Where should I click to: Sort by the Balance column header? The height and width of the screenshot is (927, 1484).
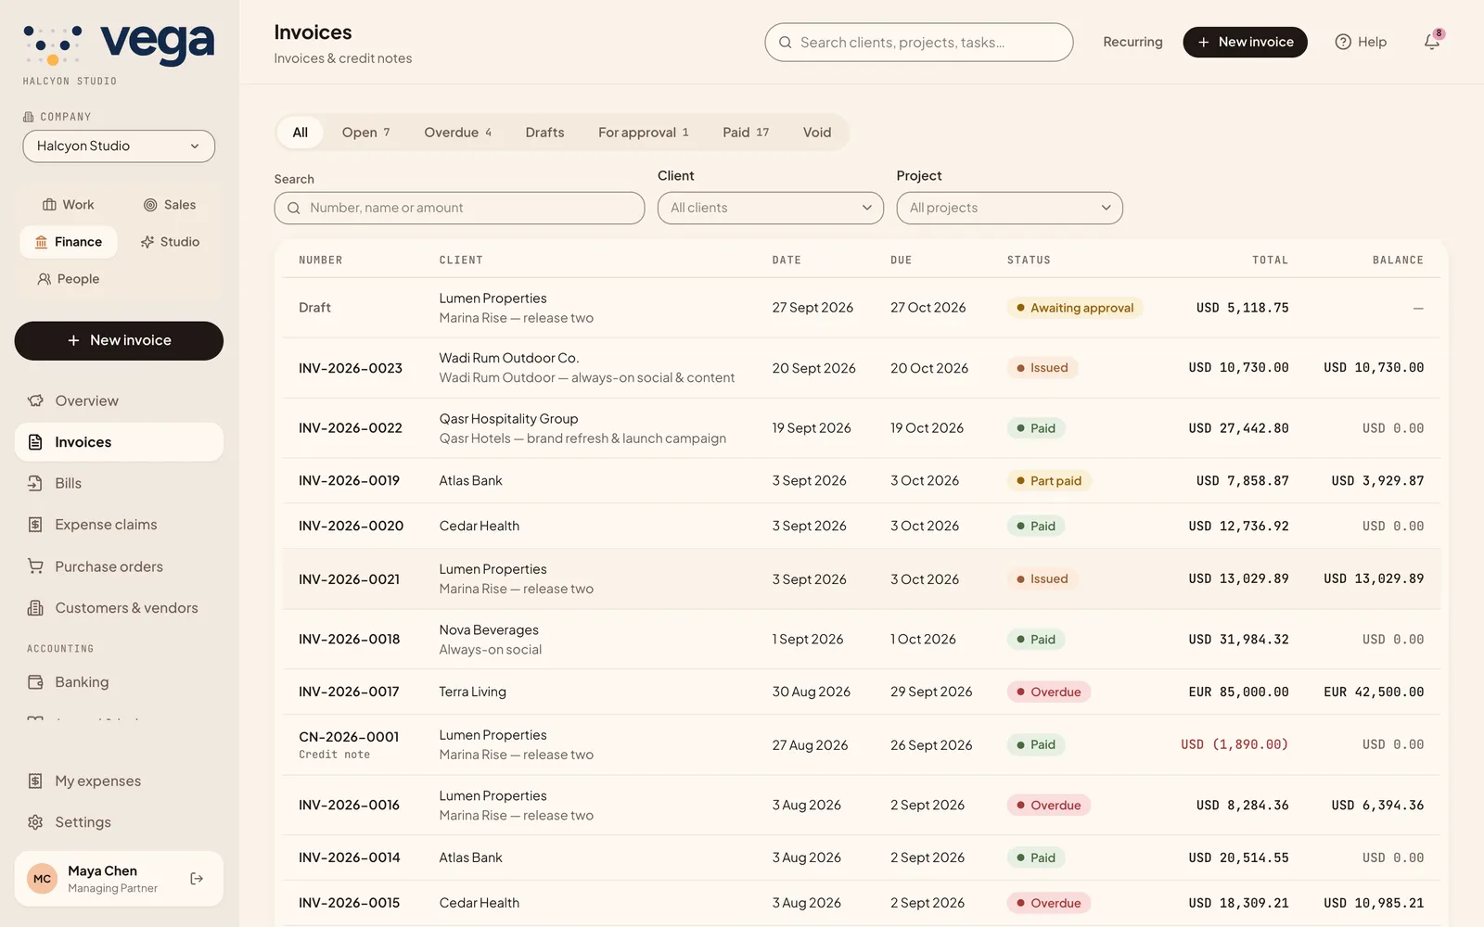tap(1398, 260)
